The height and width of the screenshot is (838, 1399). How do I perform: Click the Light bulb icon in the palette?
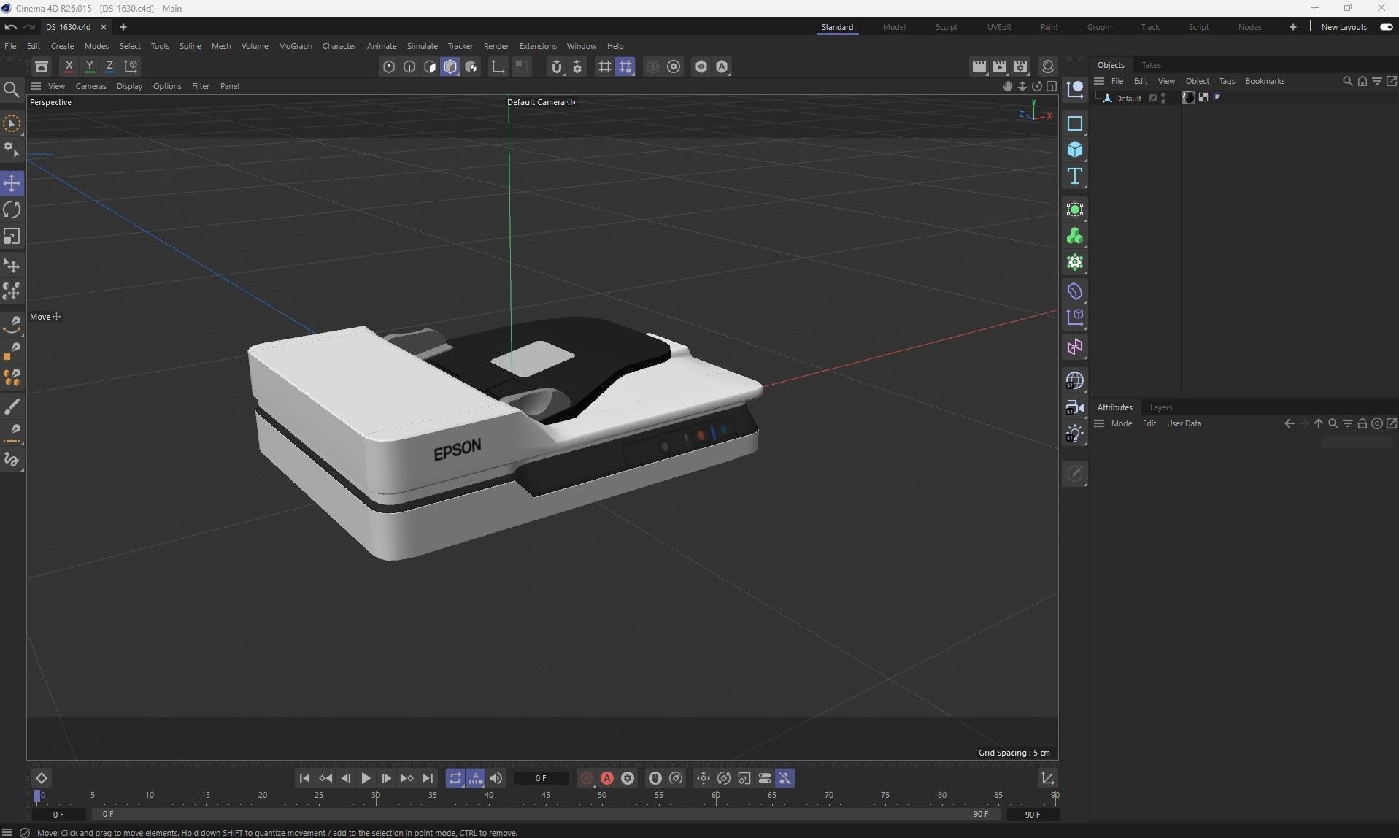tap(1075, 434)
